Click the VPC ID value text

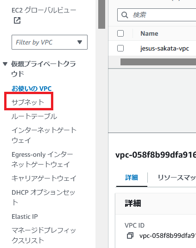pyautogui.click(x=168, y=235)
